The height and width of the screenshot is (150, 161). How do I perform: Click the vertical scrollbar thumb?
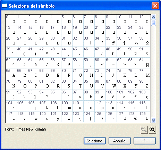[153, 23]
